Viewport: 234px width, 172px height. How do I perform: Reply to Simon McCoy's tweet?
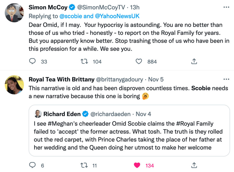(x=32, y=61)
